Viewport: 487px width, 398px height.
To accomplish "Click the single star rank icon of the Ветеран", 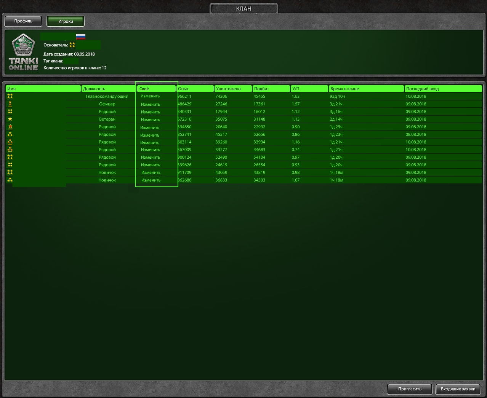I will [x=10, y=119].
